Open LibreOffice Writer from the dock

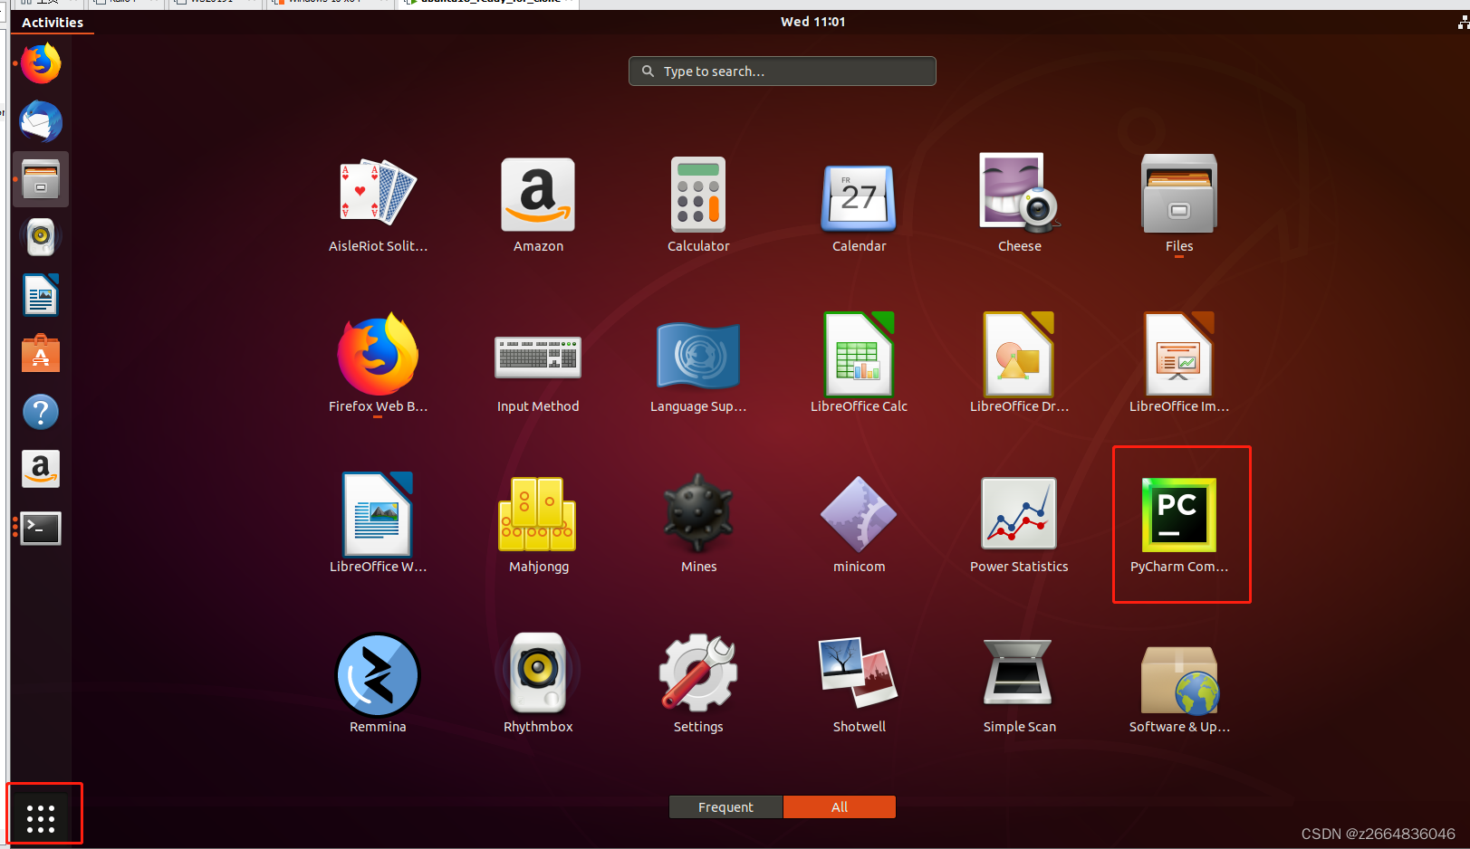coord(41,295)
